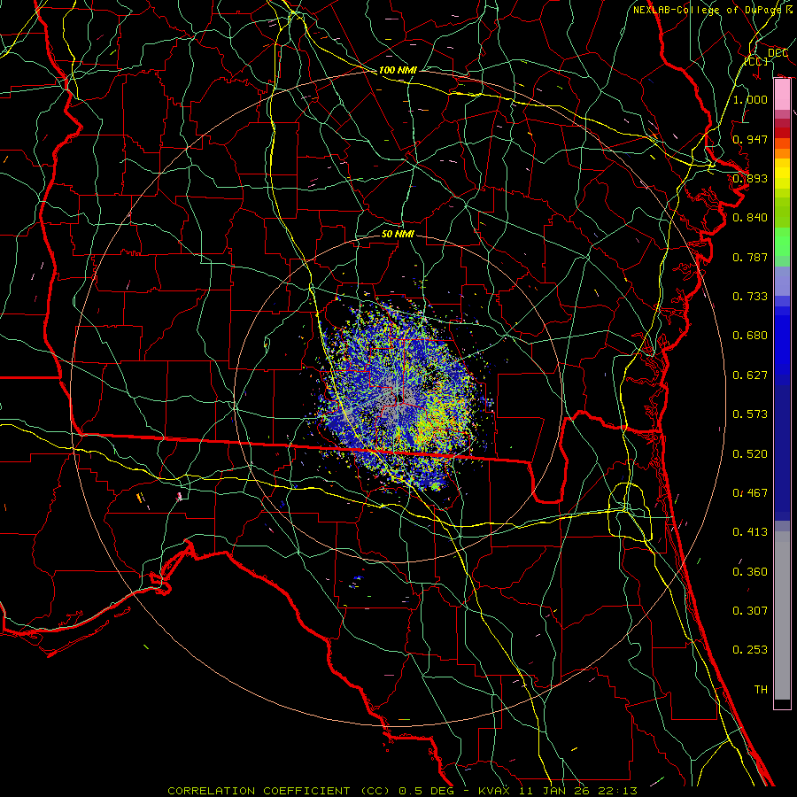Click the 0.5 DEG elevation text

[427, 791]
